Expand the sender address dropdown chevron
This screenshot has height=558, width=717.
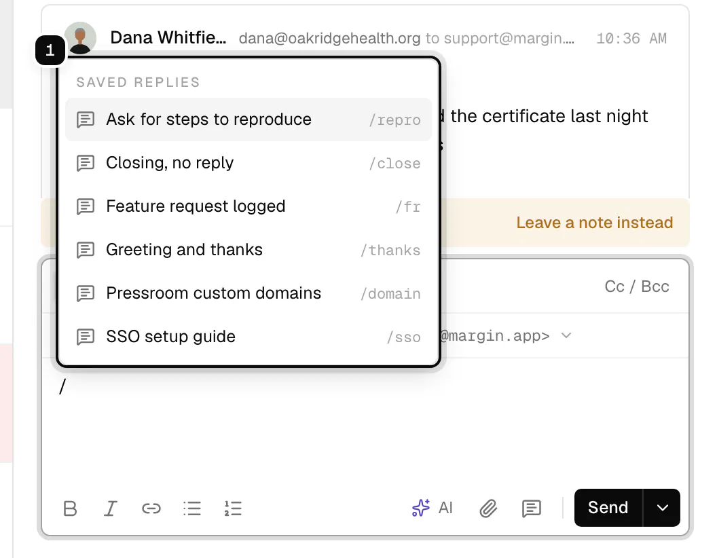[x=566, y=335]
